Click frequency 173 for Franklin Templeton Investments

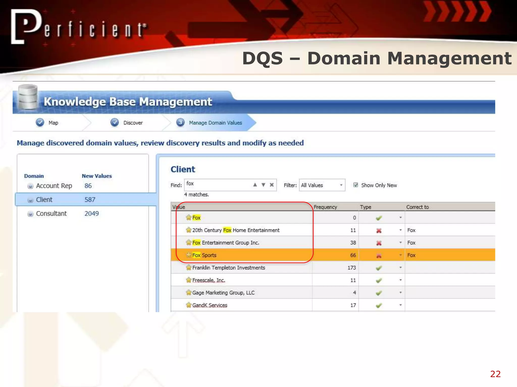(352, 268)
